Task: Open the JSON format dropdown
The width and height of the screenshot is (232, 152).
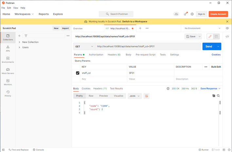Action: tap(134, 96)
